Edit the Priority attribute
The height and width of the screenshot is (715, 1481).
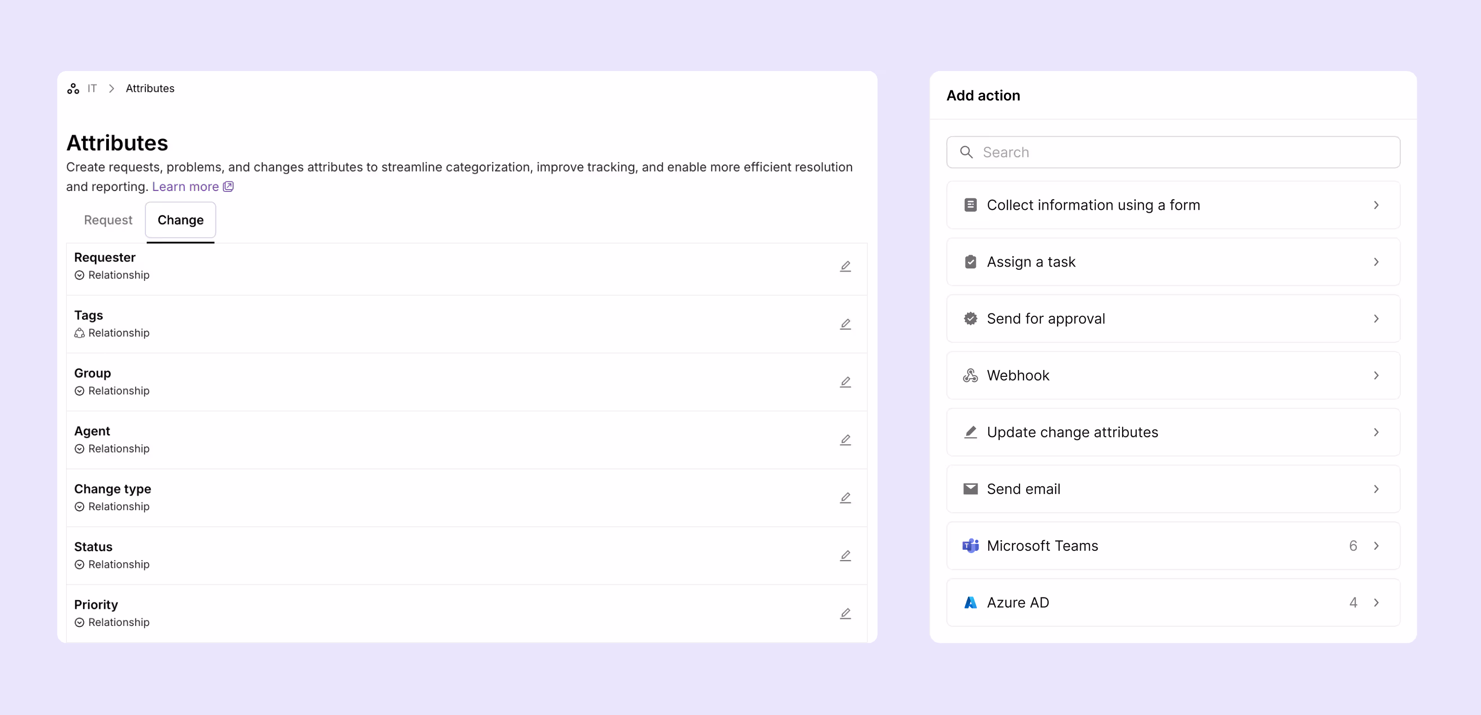pyautogui.click(x=845, y=613)
